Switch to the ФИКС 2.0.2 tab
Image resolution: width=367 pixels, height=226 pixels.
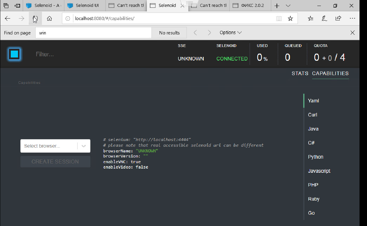(x=250, y=5)
